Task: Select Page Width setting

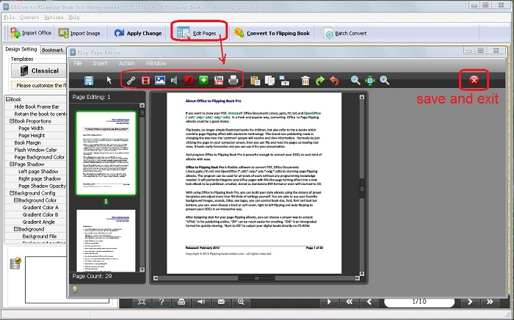Action: (x=31, y=128)
